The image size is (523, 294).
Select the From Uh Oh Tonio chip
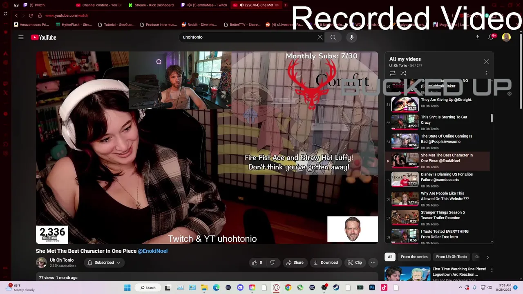coord(451,257)
